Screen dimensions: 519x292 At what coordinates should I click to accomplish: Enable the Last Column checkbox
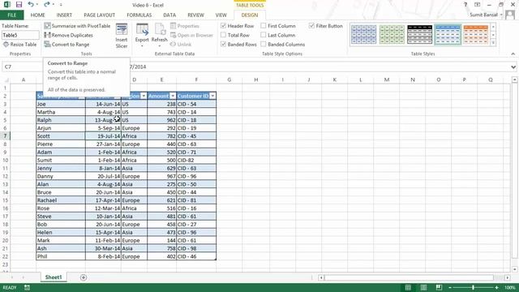point(264,35)
